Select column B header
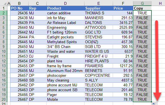Image resolution: width=165 pixels, height=105 pixels. coord(19,3)
